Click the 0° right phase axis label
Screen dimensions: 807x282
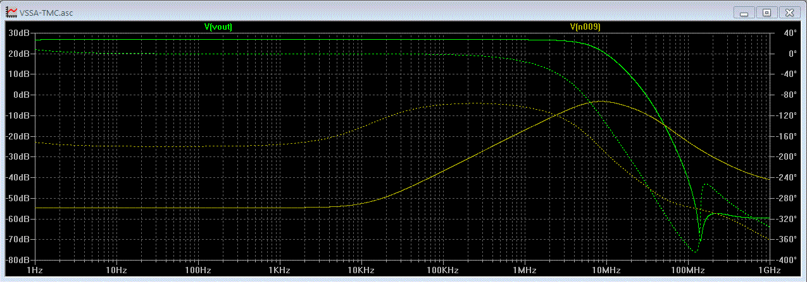tap(792, 54)
